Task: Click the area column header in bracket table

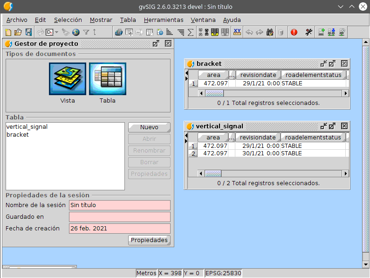Action: (x=213, y=75)
